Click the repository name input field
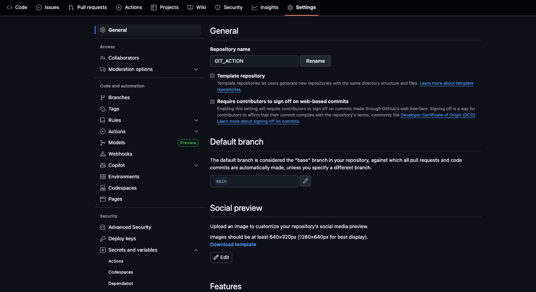 254,61
